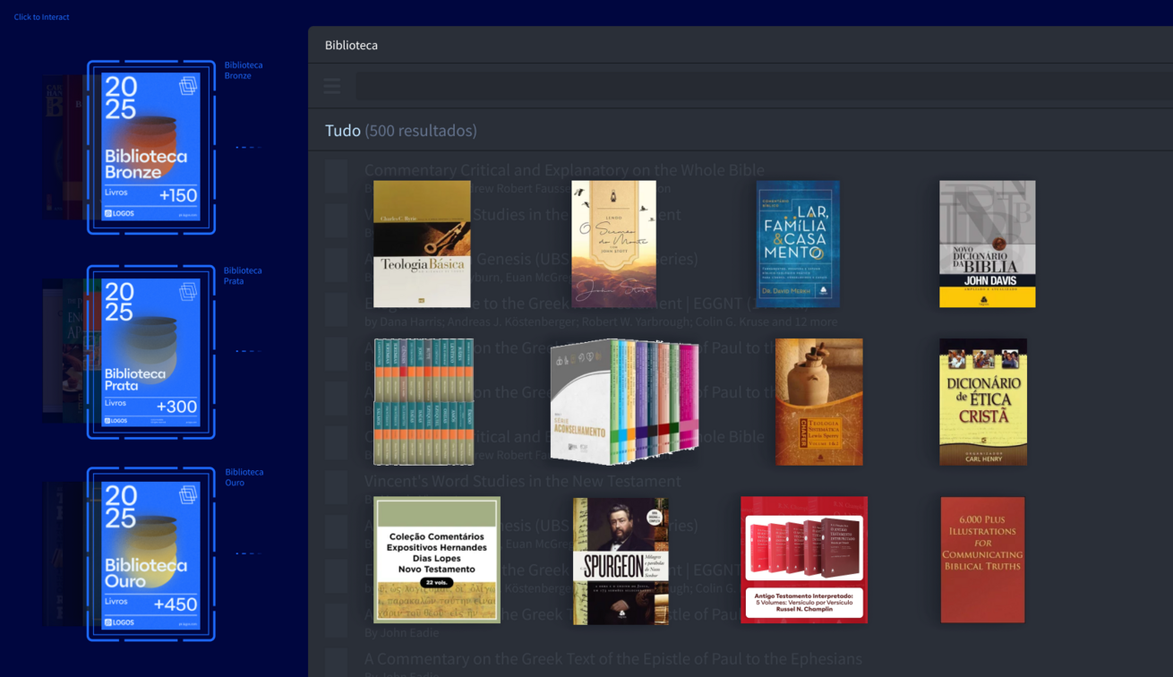This screenshot has height=677, width=1173.
Task: Open the Dicionário de Ética Cristã cover
Action: point(983,401)
